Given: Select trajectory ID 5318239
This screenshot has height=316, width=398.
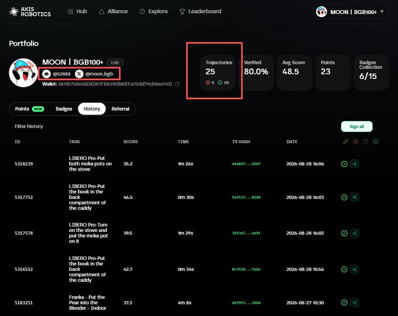Looking at the screenshot, I should pos(23,164).
